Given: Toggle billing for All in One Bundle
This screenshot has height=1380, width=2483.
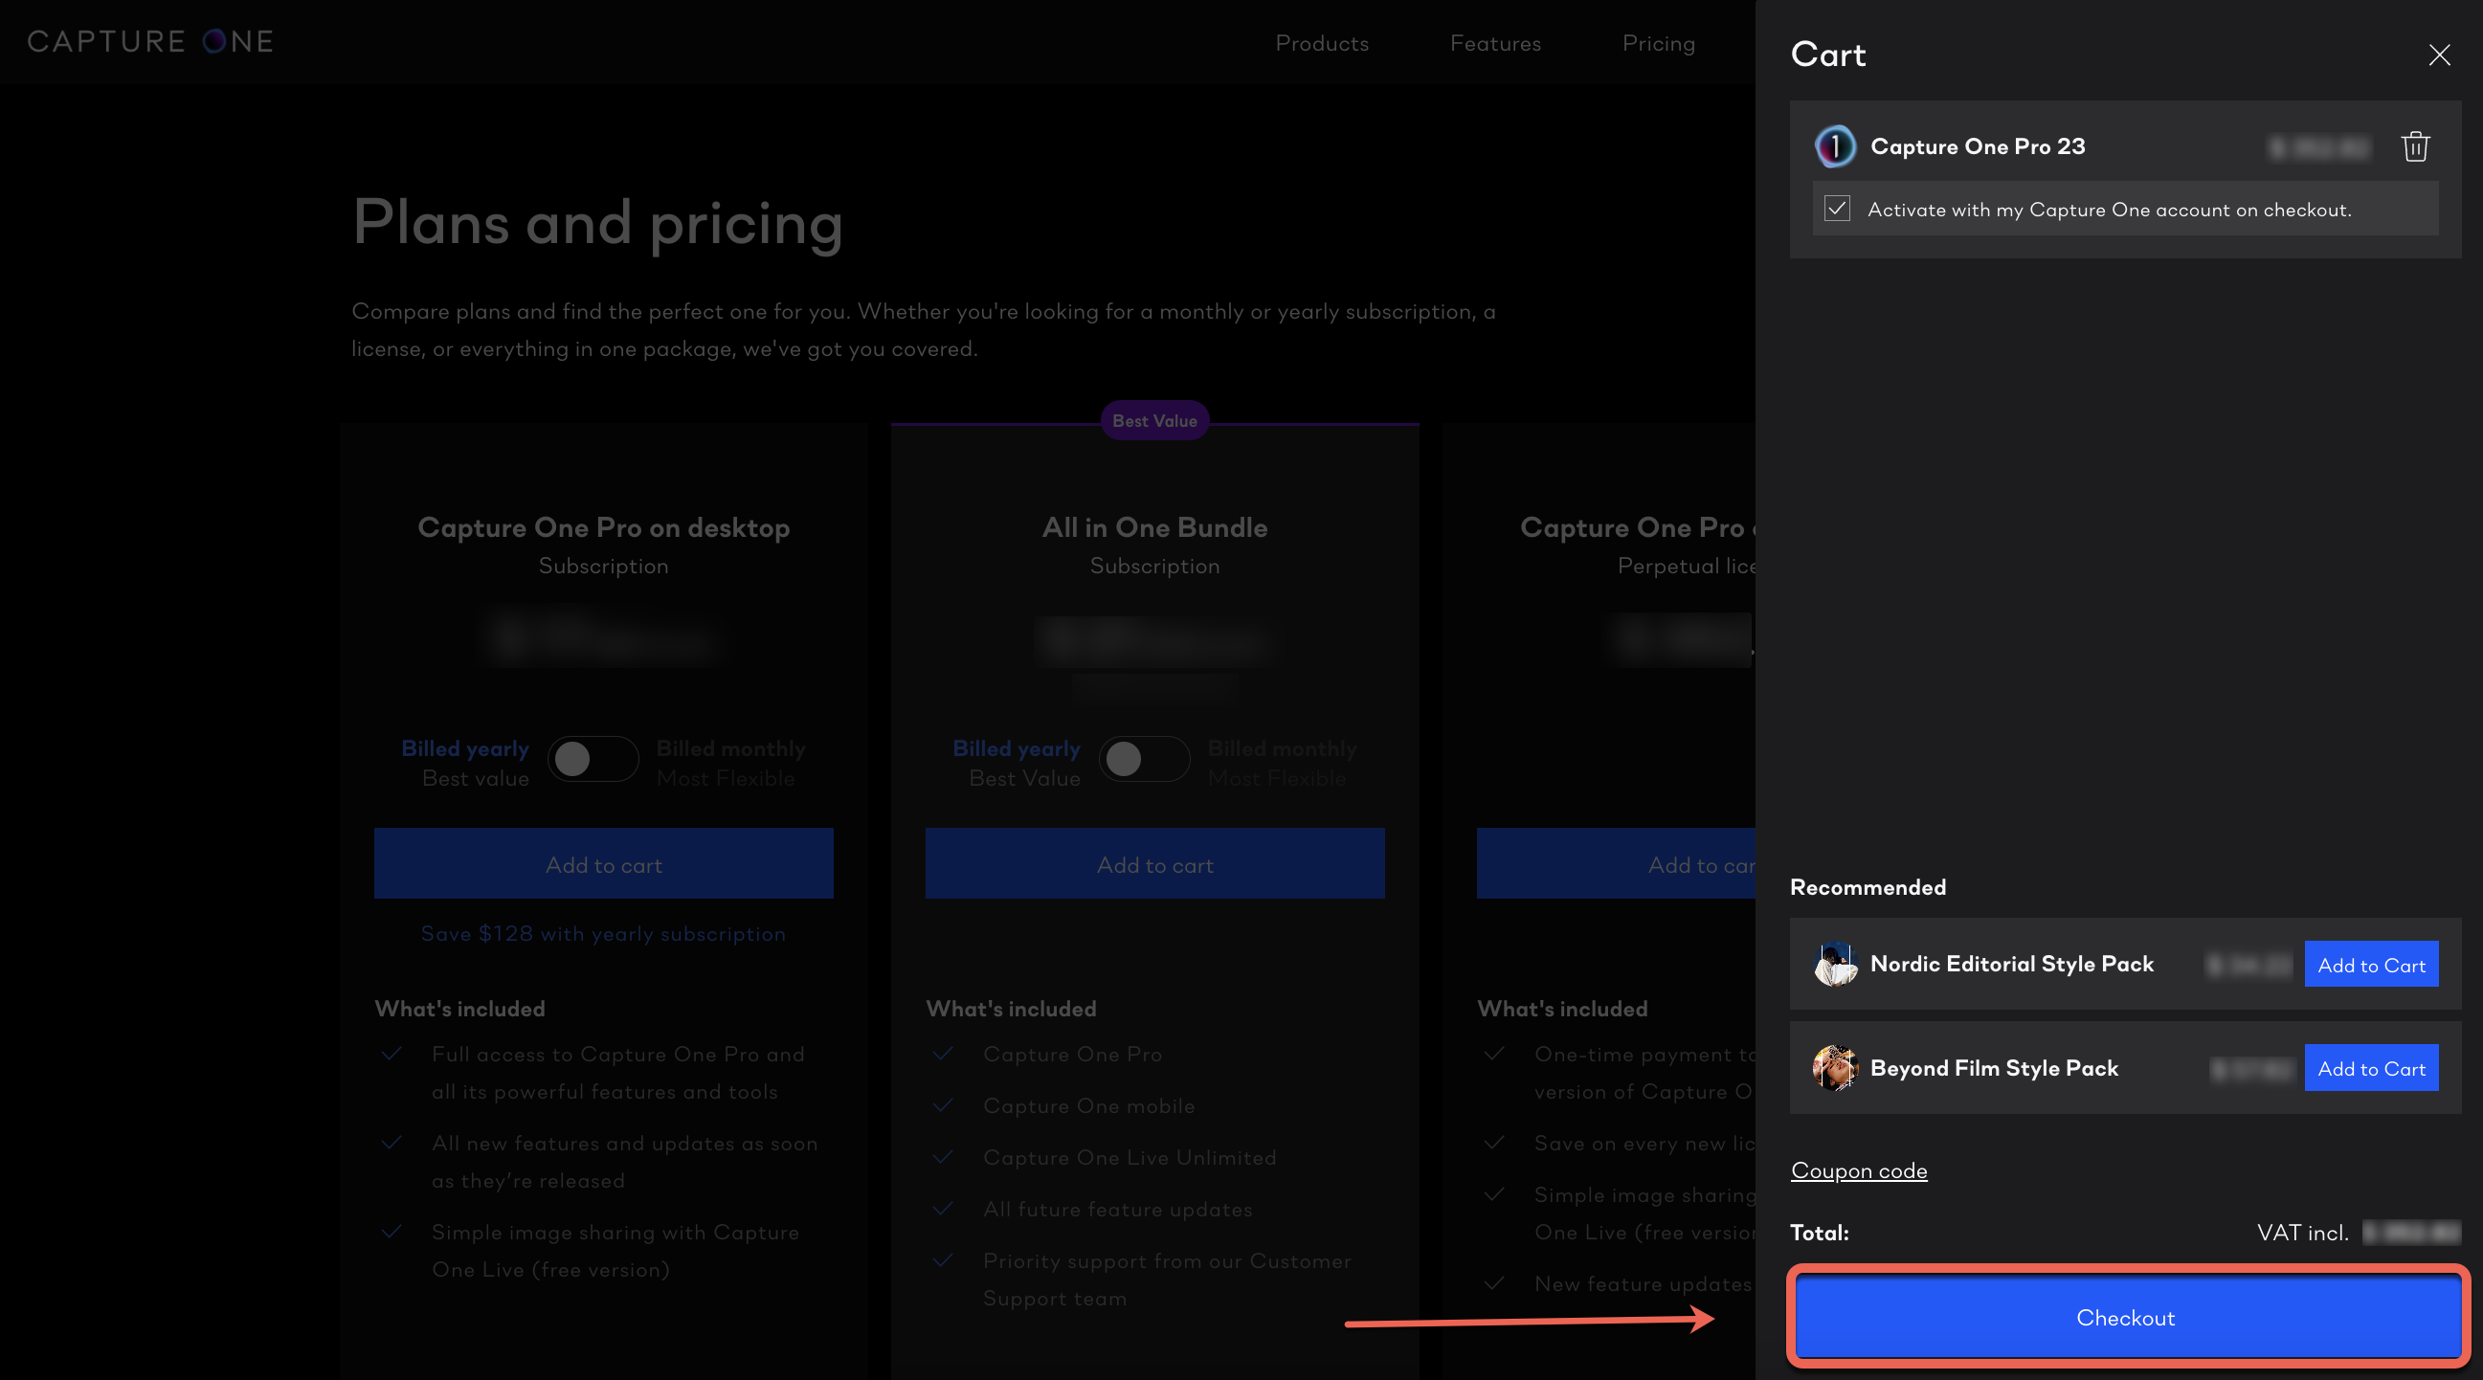Looking at the screenshot, I should (1144, 758).
